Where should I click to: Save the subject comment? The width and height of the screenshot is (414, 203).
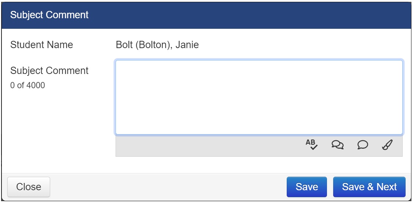[x=306, y=187]
